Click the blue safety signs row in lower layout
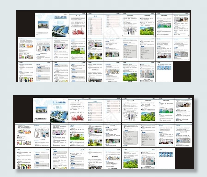Image resolution: width=207 pixels, height=177 pixels. point(166,154)
